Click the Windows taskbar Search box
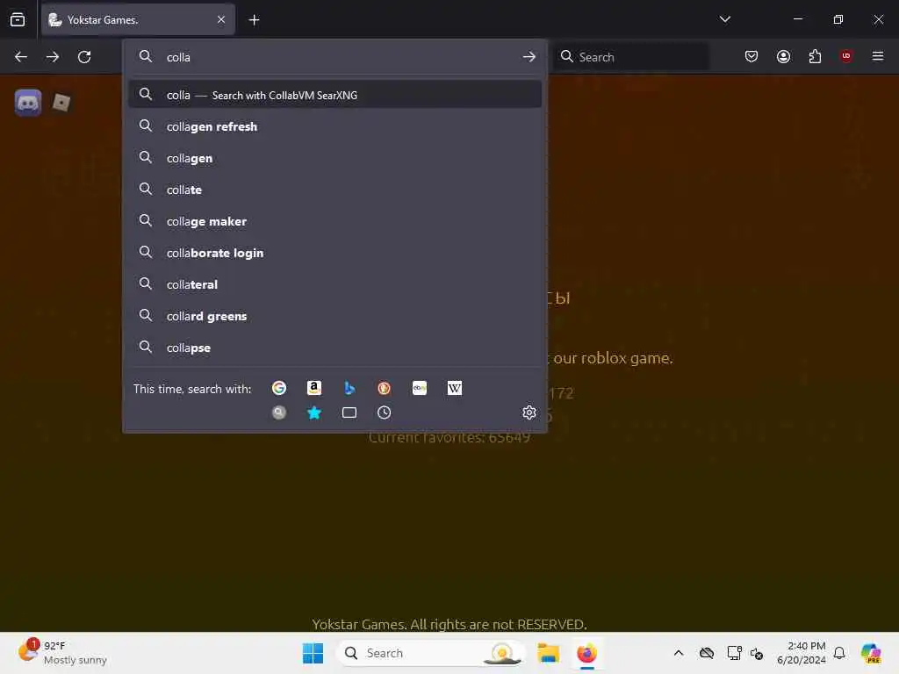899x674 pixels. coord(431,653)
